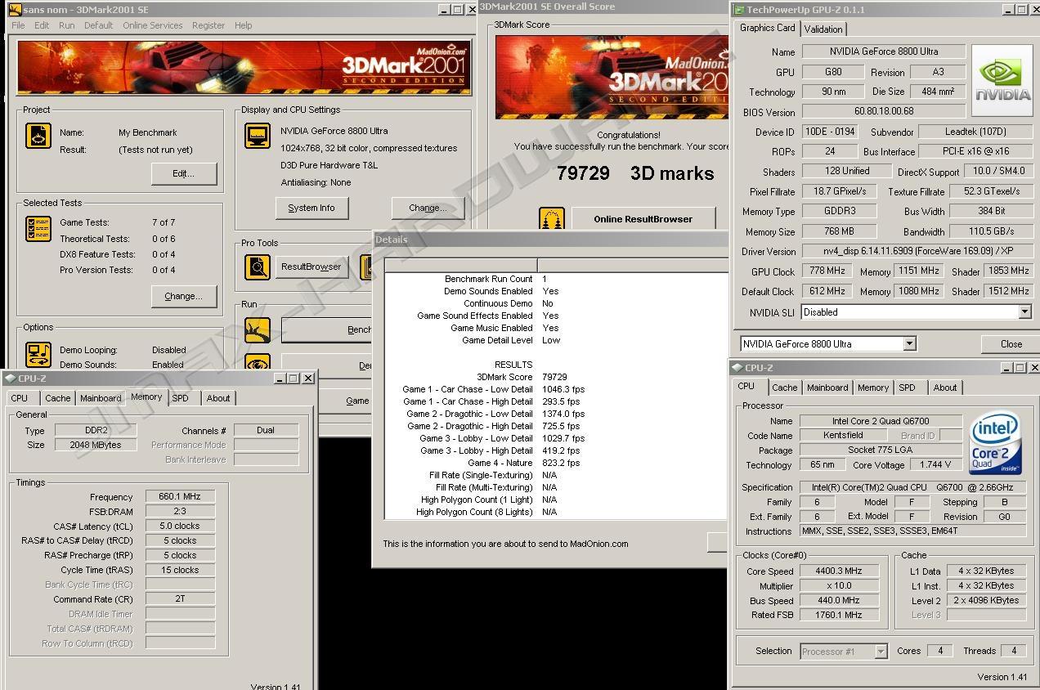This screenshot has height=690, width=1040.
Task: Open the Online Services menu
Action: [153, 25]
